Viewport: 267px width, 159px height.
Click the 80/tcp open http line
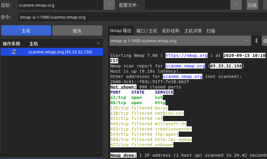pyautogui.click(x=138, y=103)
